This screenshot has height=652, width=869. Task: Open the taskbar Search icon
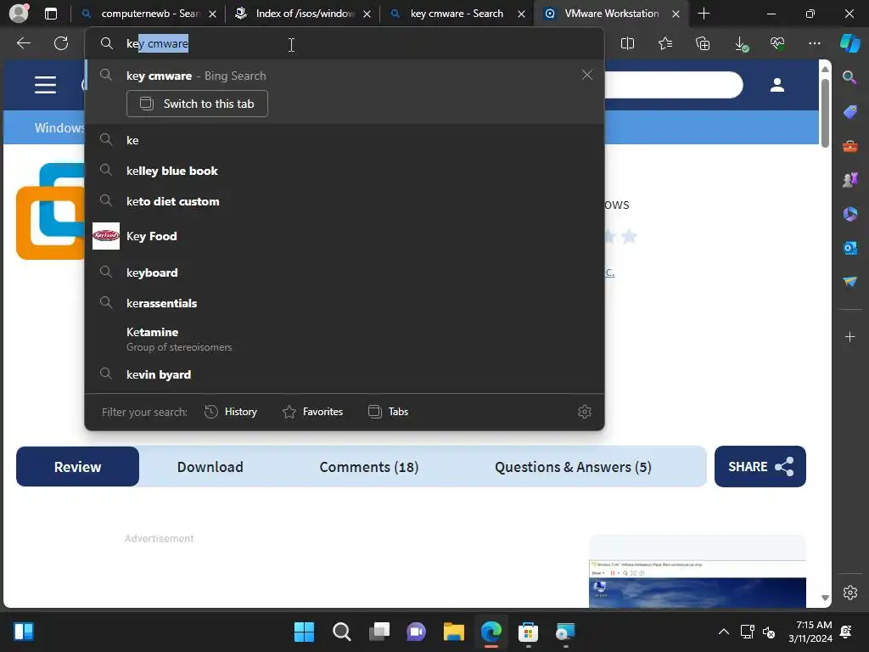(x=341, y=632)
